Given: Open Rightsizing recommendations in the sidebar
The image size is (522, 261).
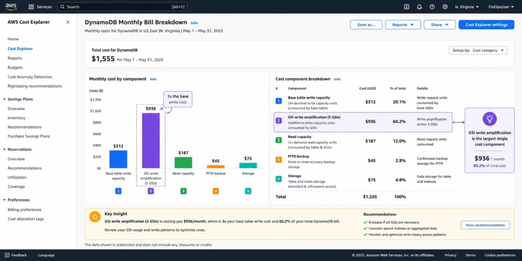Looking at the screenshot, I should (x=35, y=86).
